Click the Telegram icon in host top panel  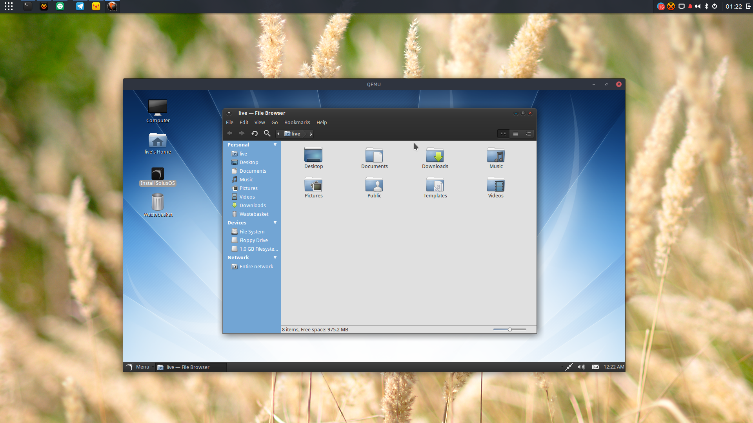(80, 6)
